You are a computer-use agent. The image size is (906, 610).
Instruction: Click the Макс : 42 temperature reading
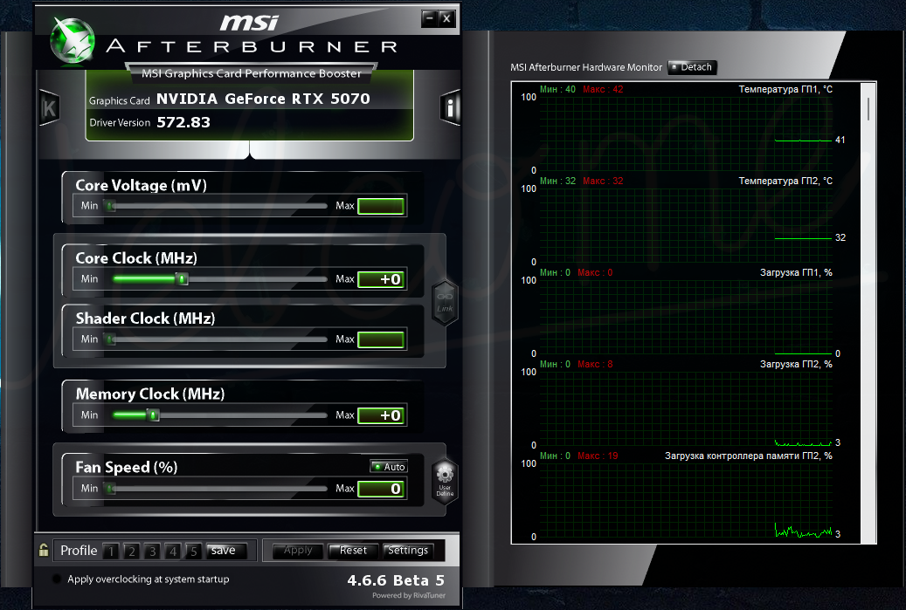tap(603, 90)
